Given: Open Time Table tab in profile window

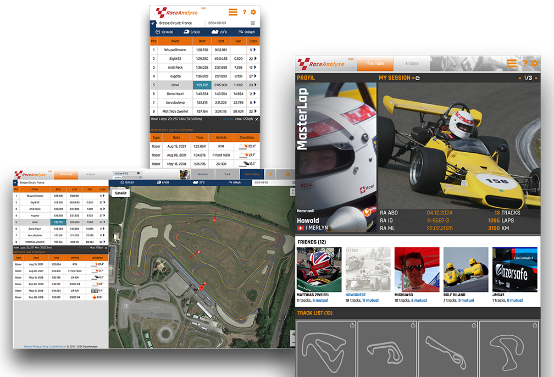Looking at the screenshot, I should click(375, 64).
